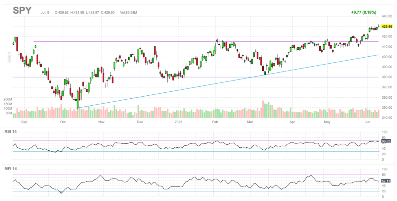Select the RSI 14 indicator label
The height and width of the screenshot is (201, 397).
pyautogui.click(x=10, y=132)
